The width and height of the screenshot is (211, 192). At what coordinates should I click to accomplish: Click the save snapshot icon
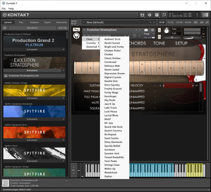point(135,36)
